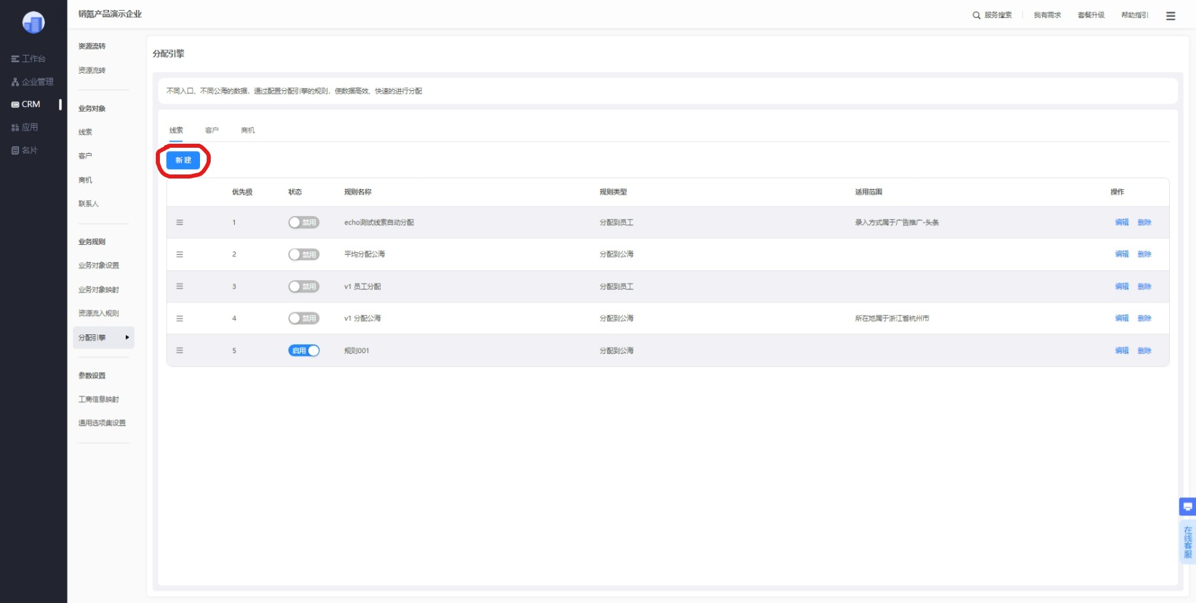Viewport: 1196px width, 603px height.
Task: Enable the 平均分配公海 rule toggle
Action: click(304, 255)
